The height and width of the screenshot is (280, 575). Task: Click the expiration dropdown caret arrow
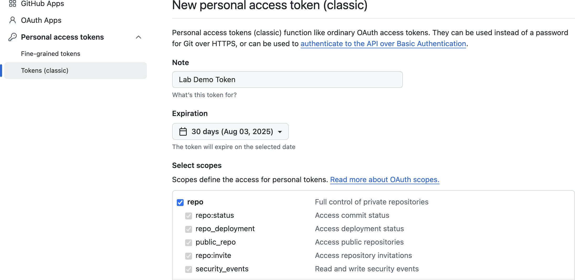pyautogui.click(x=280, y=132)
